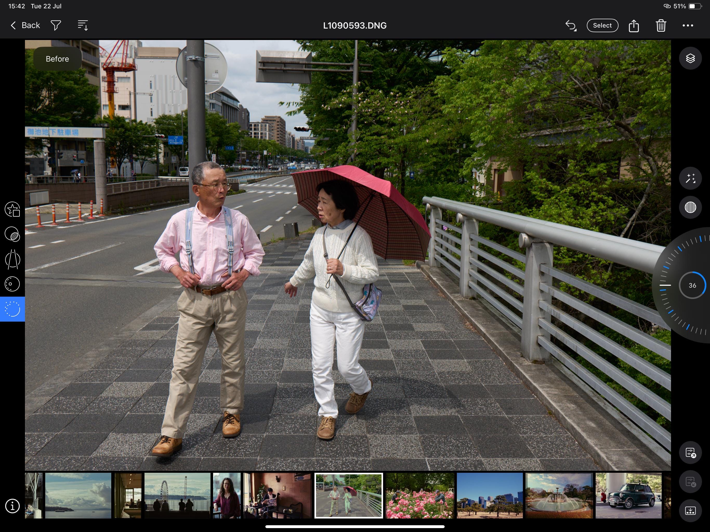Open the classic Mini car thumbnail
This screenshot has height=532, width=710.
[x=628, y=495]
